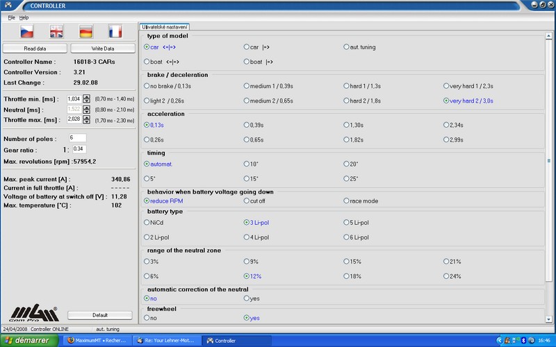The height and width of the screenshot is (347, 556).
Task: Choose the French flag language icon
Action: coord(115,31)
